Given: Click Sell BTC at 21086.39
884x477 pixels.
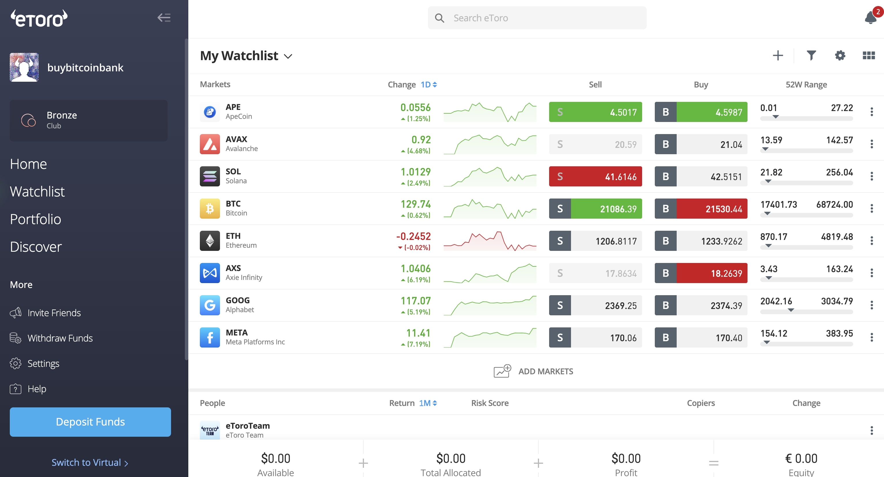Looking at the screenshot, I should point(595,209).
